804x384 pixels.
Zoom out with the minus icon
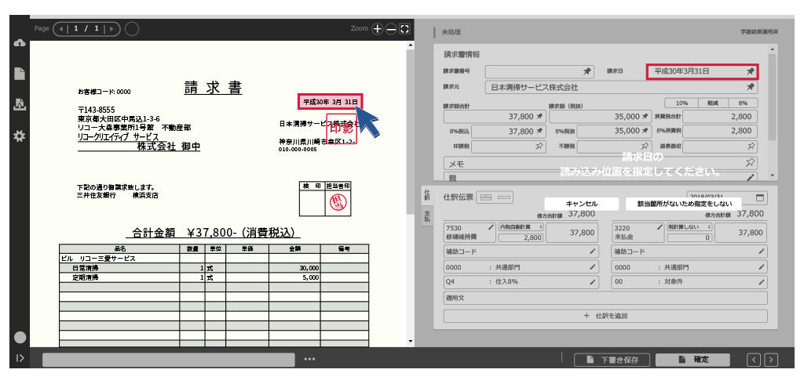click(391, 29)
